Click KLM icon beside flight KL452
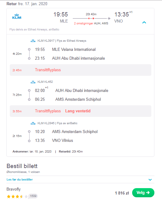The image size is (162, 200). (33, 82)
